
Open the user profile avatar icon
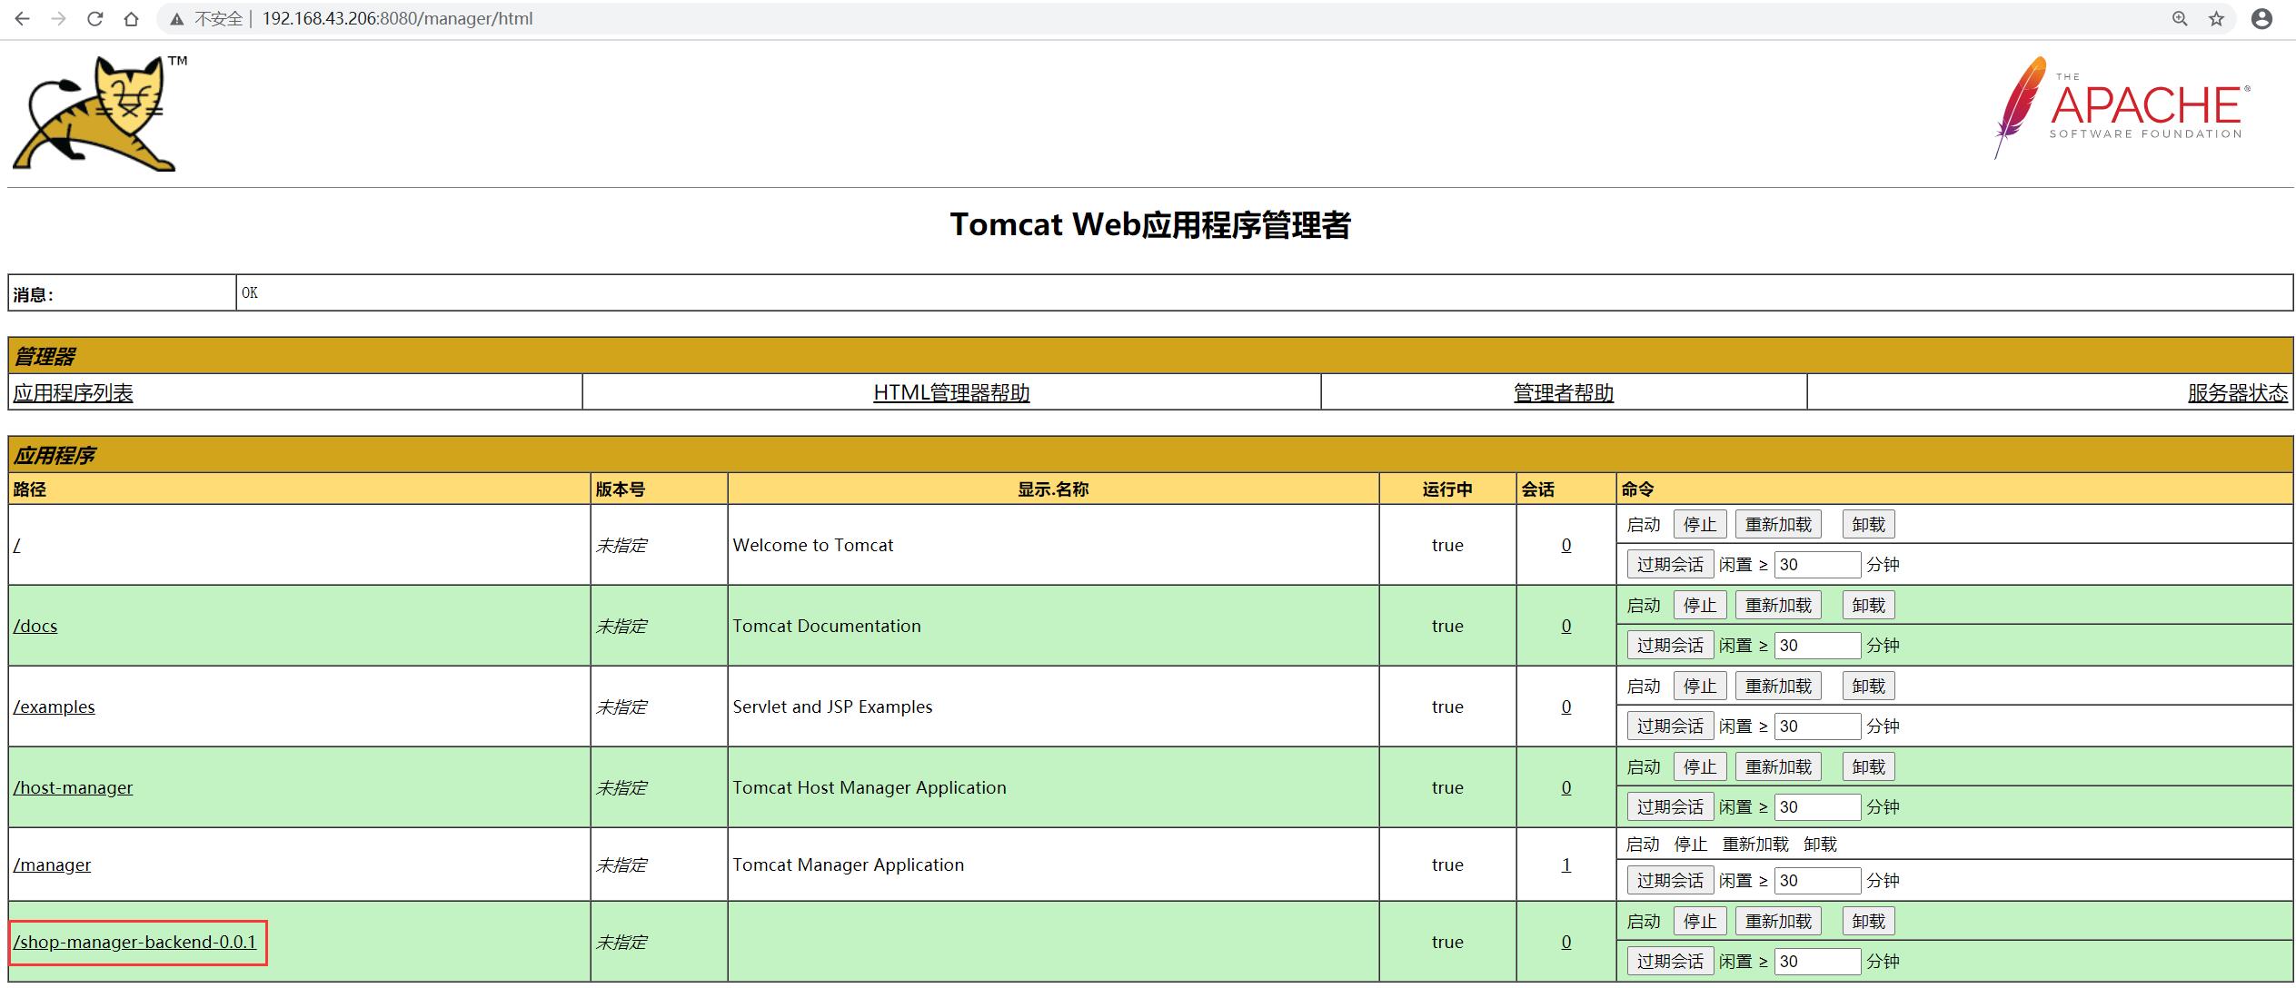coord(2261,19)
